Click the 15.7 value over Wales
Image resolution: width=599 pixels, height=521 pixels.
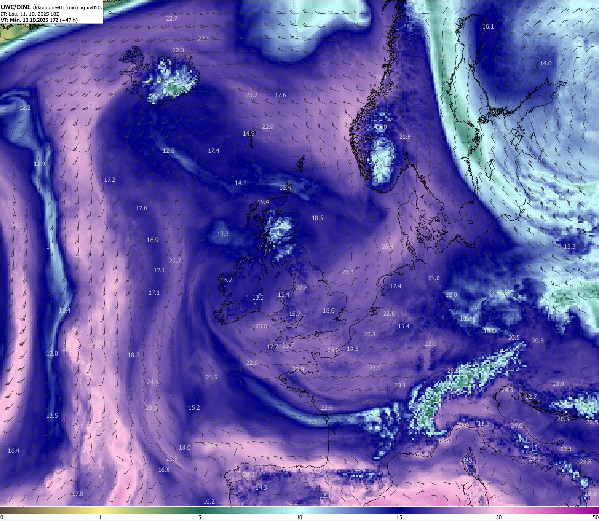(x=295, y=314)
